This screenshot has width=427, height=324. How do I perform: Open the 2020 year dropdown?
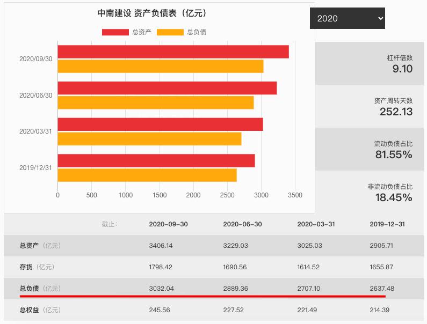(x=347, y=18)
